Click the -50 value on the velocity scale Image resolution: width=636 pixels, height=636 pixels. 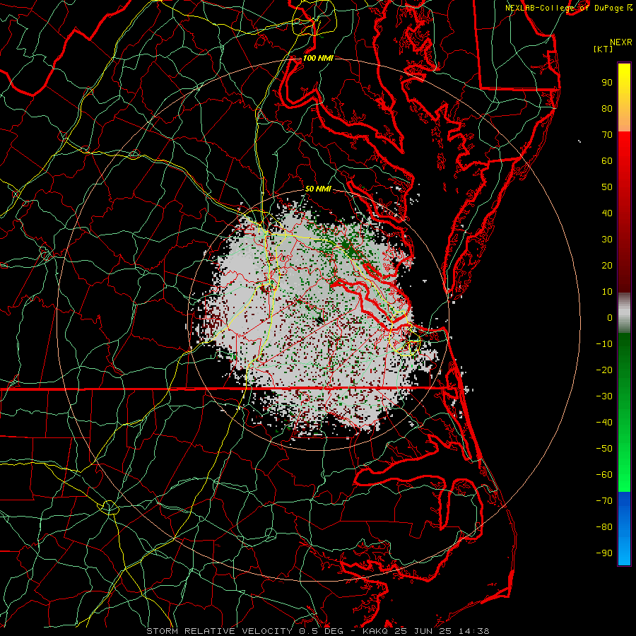point(604,449)
